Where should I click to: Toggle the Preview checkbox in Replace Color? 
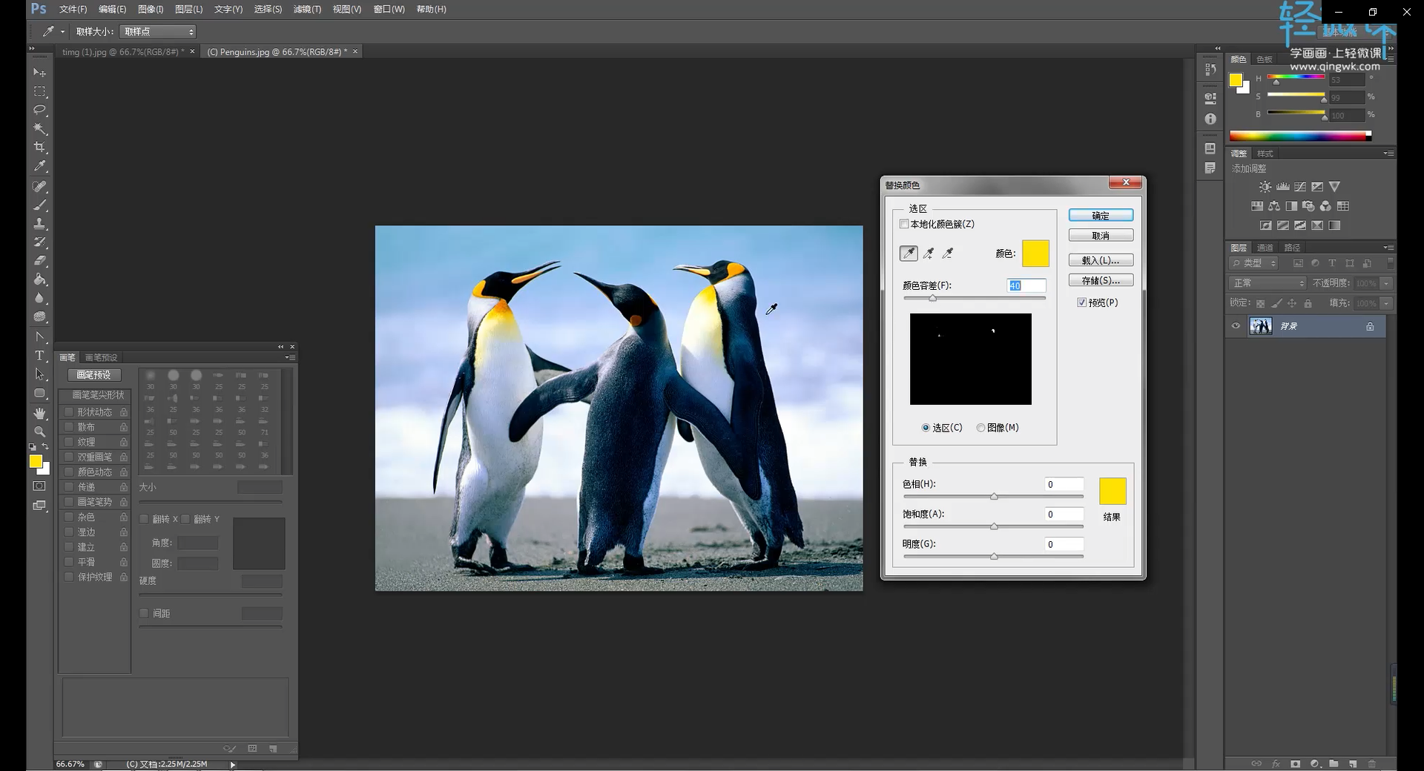point(1081,302)
